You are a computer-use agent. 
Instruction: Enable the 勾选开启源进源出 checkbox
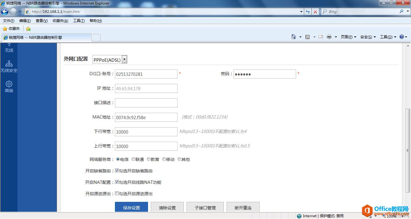pyautogui.click(x=117, y=193)
